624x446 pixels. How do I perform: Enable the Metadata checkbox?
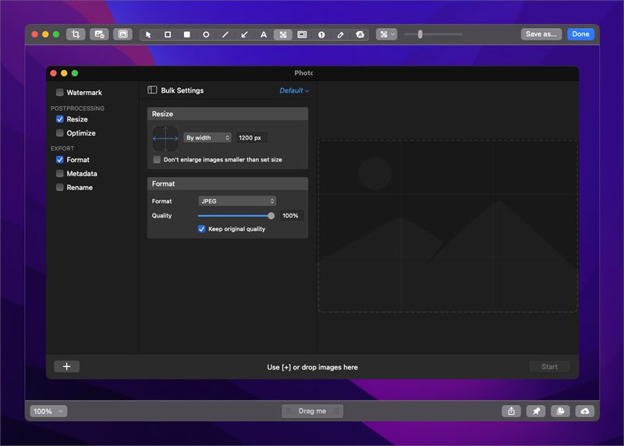(60, 173)
